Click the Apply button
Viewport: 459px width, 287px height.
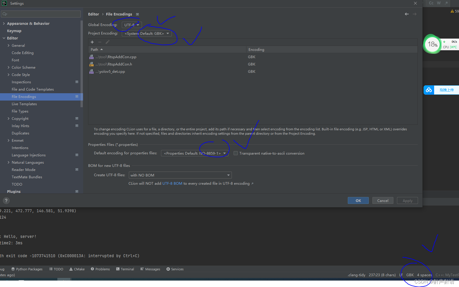tap(407, 200)
